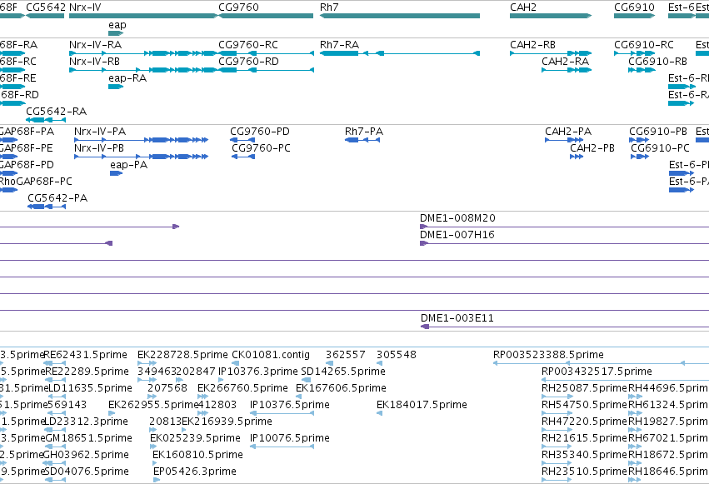Click EST EK262955.5prime

112,413
